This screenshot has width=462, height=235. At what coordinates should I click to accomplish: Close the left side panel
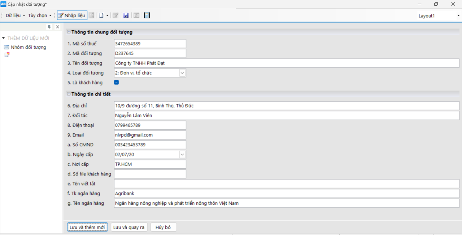pos(57,27)
